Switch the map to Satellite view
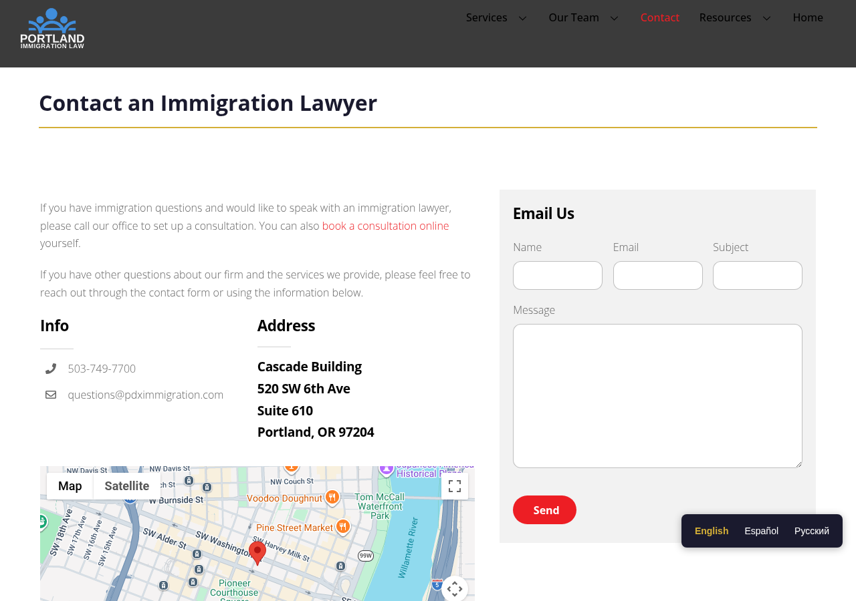856x601 pixels. coord(126,485)
